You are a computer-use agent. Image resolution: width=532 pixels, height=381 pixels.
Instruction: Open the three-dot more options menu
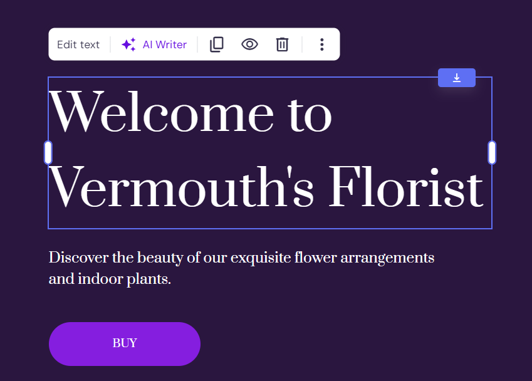pos(321,44)
